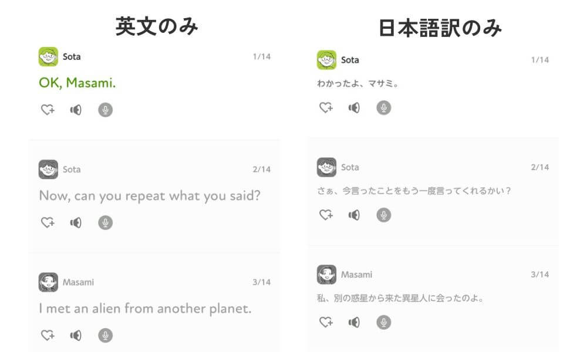
Task: Tap microphone under 'I met an alien' line
Action: pyautogui.click(x=105, y=335)
